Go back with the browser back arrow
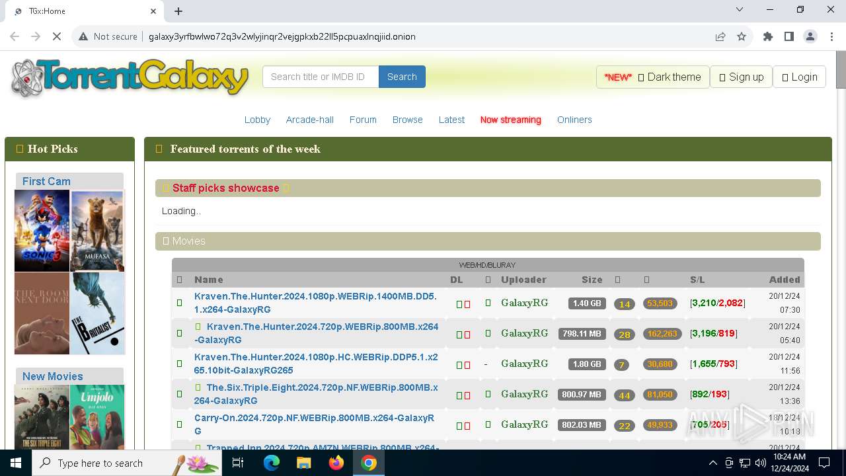The width and height of the screenshot is (846, 476). point(15,36)
